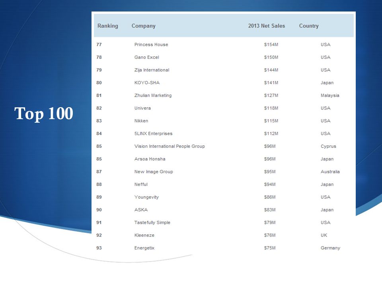Click ranking number 93

click(x=99, y=248)
